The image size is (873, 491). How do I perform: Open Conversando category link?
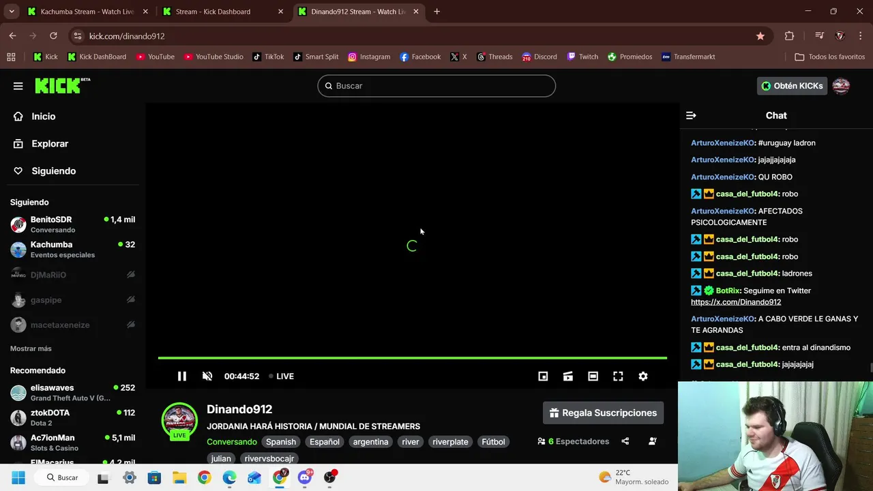pos(232,442)
